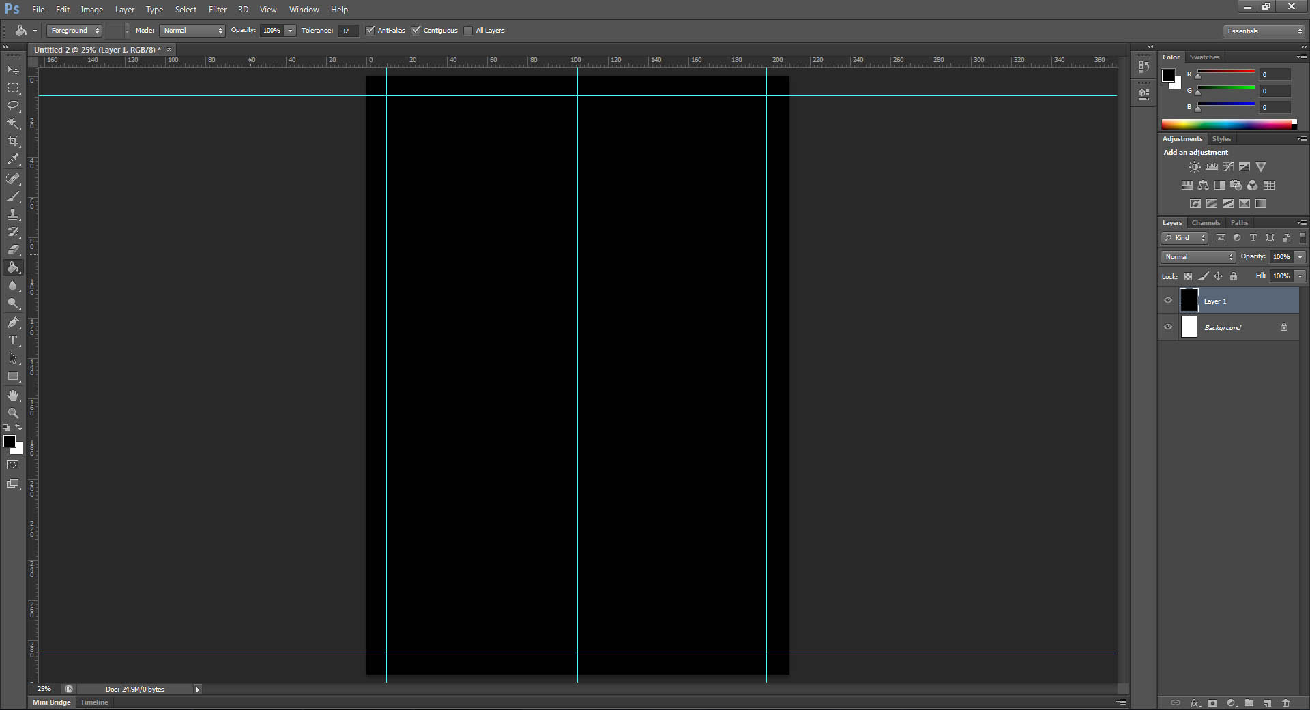The height and width of the screenshot is (710, 1310).
Task: Click the Delete layer trash icon
Action: pyautogui.click(x=1285, y=702)
